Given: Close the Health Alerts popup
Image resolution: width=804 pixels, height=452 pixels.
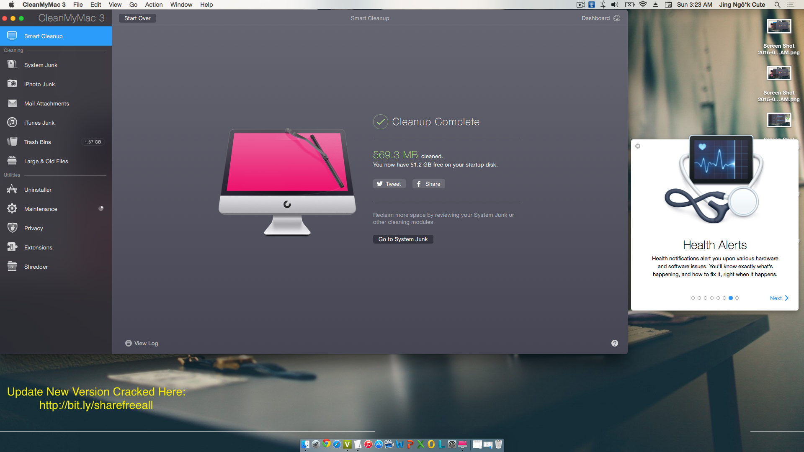Looking at the screenshot, I should (638, 146).
